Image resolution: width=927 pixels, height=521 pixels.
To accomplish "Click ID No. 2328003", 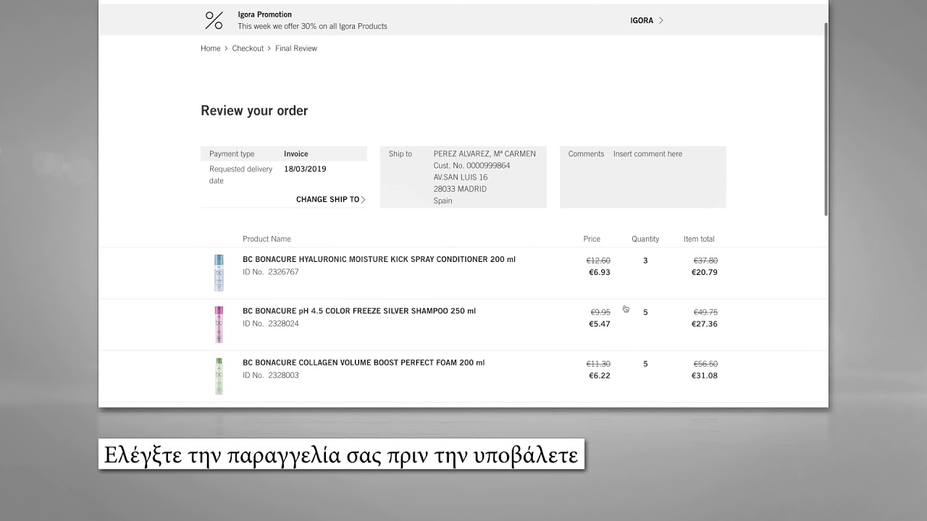I will point(270,375).
